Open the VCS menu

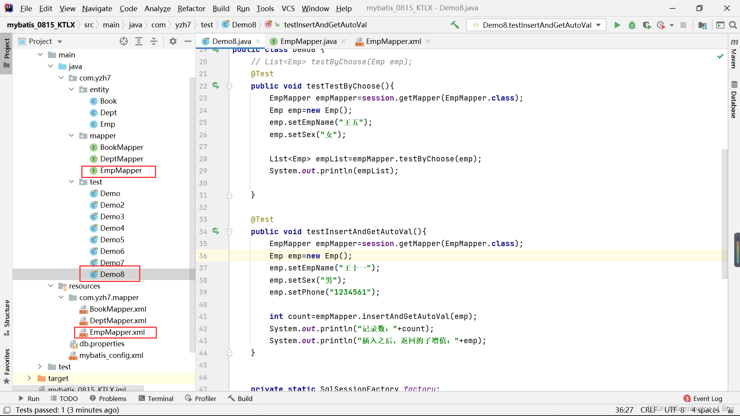[x=288, y=8]
